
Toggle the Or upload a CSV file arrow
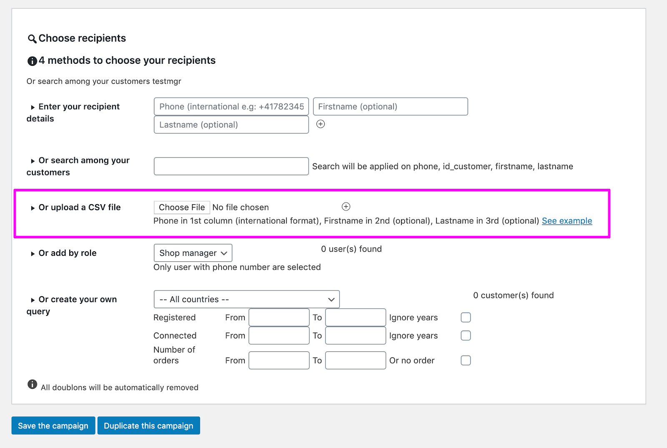click(x=33, y=208)
